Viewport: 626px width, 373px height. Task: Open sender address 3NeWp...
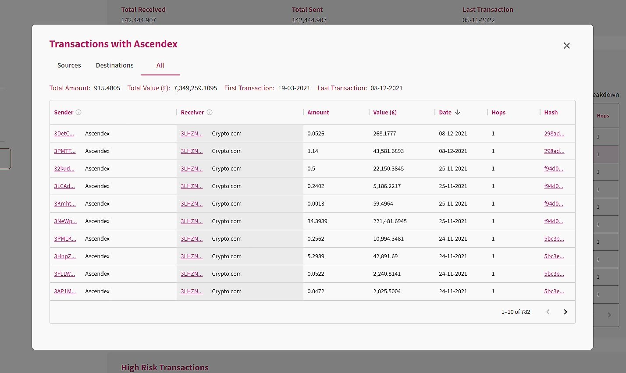[65, 221]
